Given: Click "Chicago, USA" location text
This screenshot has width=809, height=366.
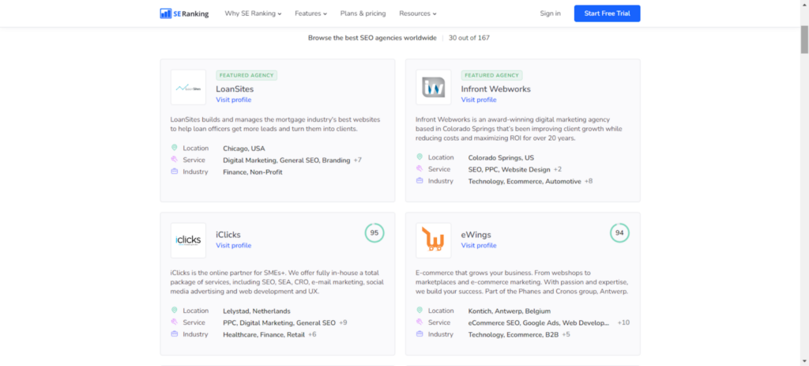Looking at the screenshot, I should (244, 148).
